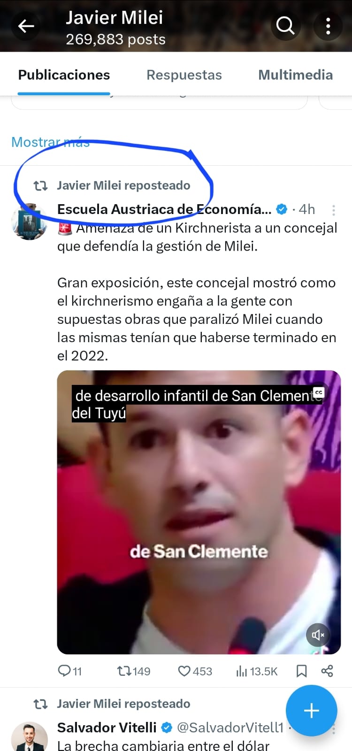The height and width of the screenshot is (751, 352).
Task: Bookmark the Escuela Austriaca post
Action: (301, 671)
